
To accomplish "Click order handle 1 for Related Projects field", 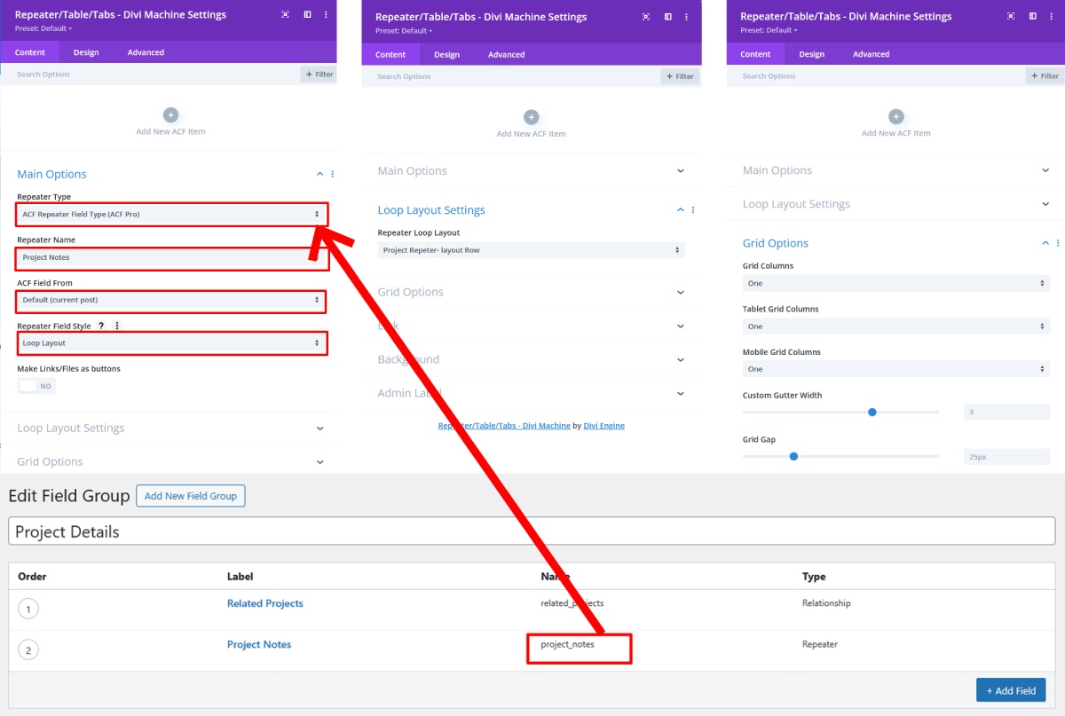I will click(28, 609).
